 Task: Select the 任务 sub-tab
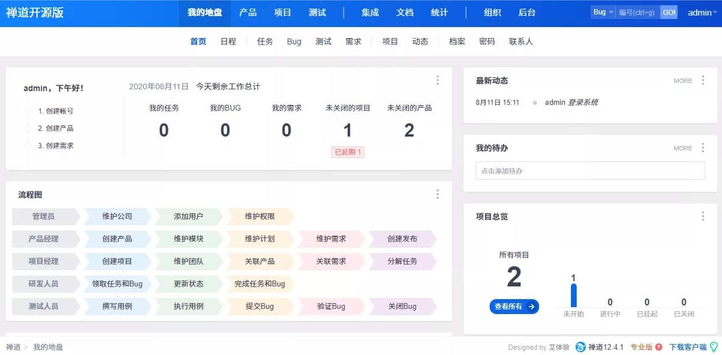tap(265, 41)
